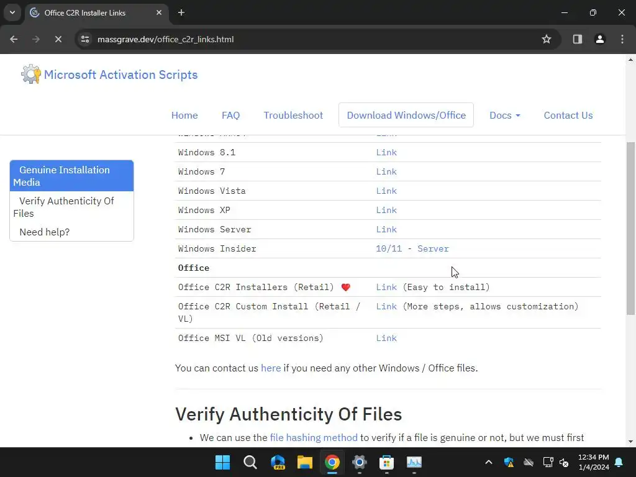Open the FAQ menu item

[x=231, y=115]
